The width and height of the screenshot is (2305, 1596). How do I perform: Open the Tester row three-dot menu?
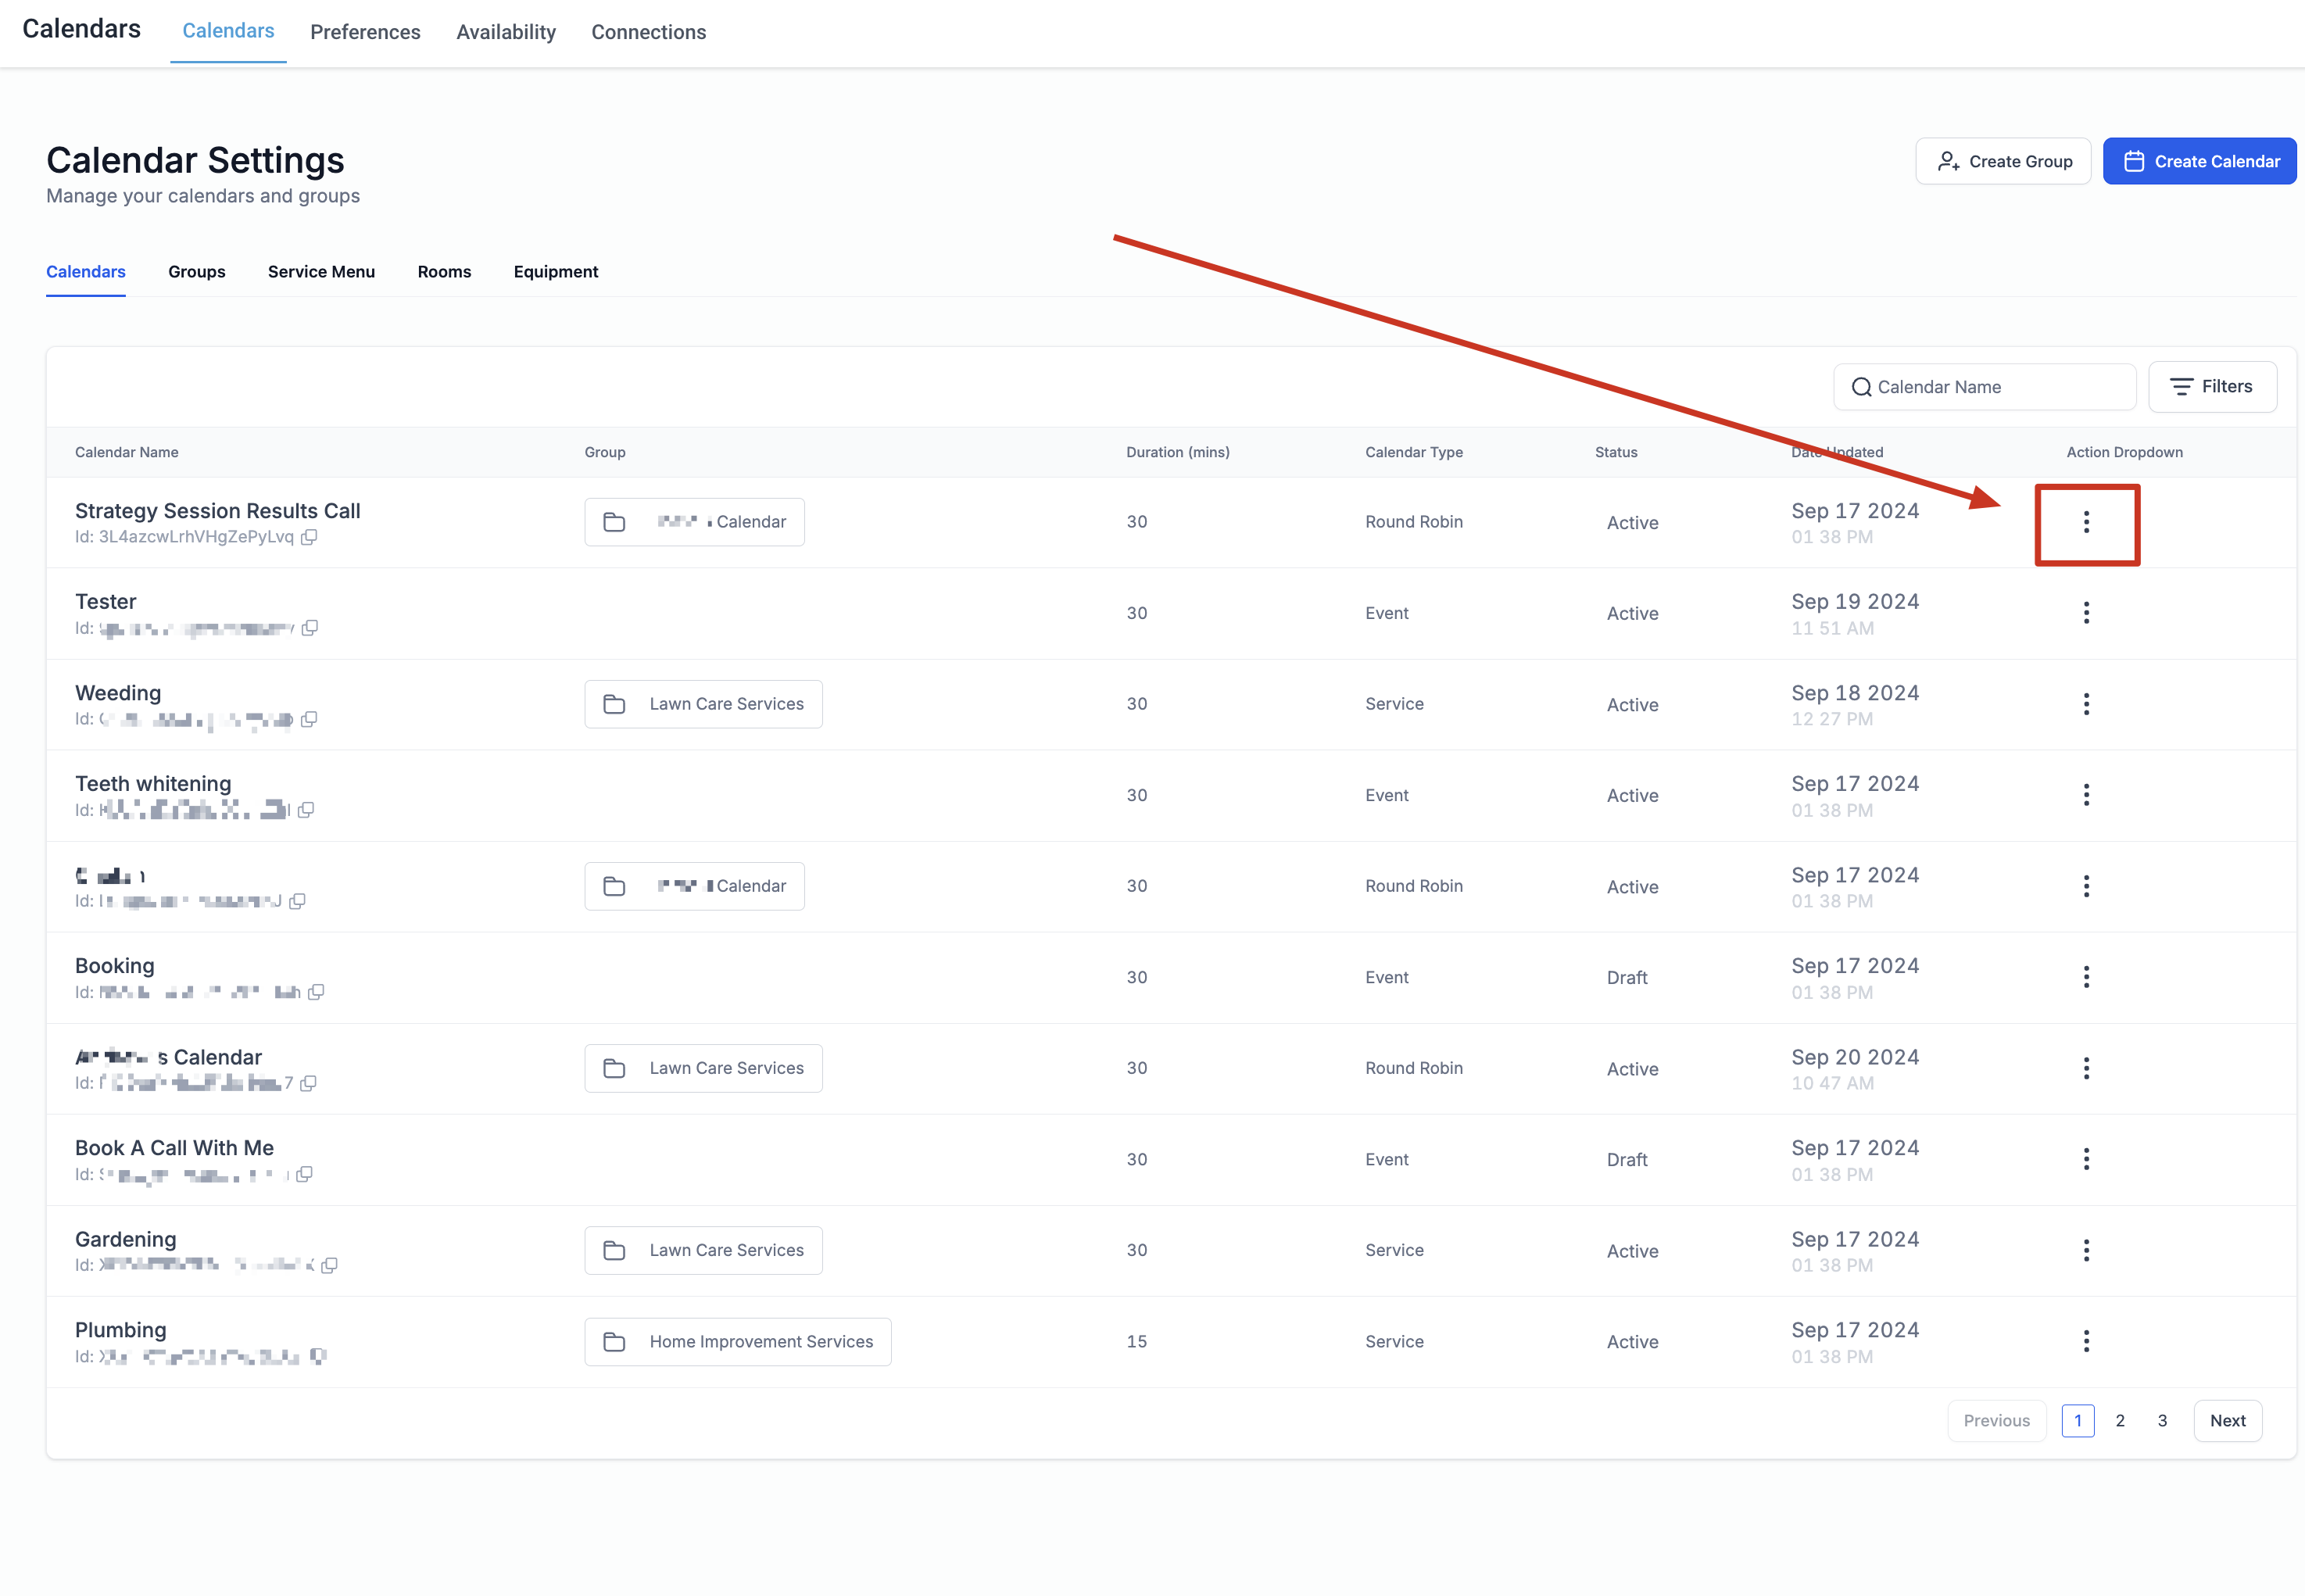pyautogui.click(x=2086, y=613)
